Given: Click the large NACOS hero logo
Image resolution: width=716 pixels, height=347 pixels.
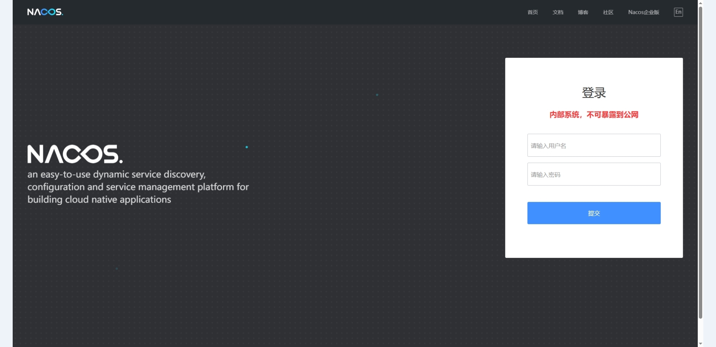Looking at the screenshot, I should [75, 154].
